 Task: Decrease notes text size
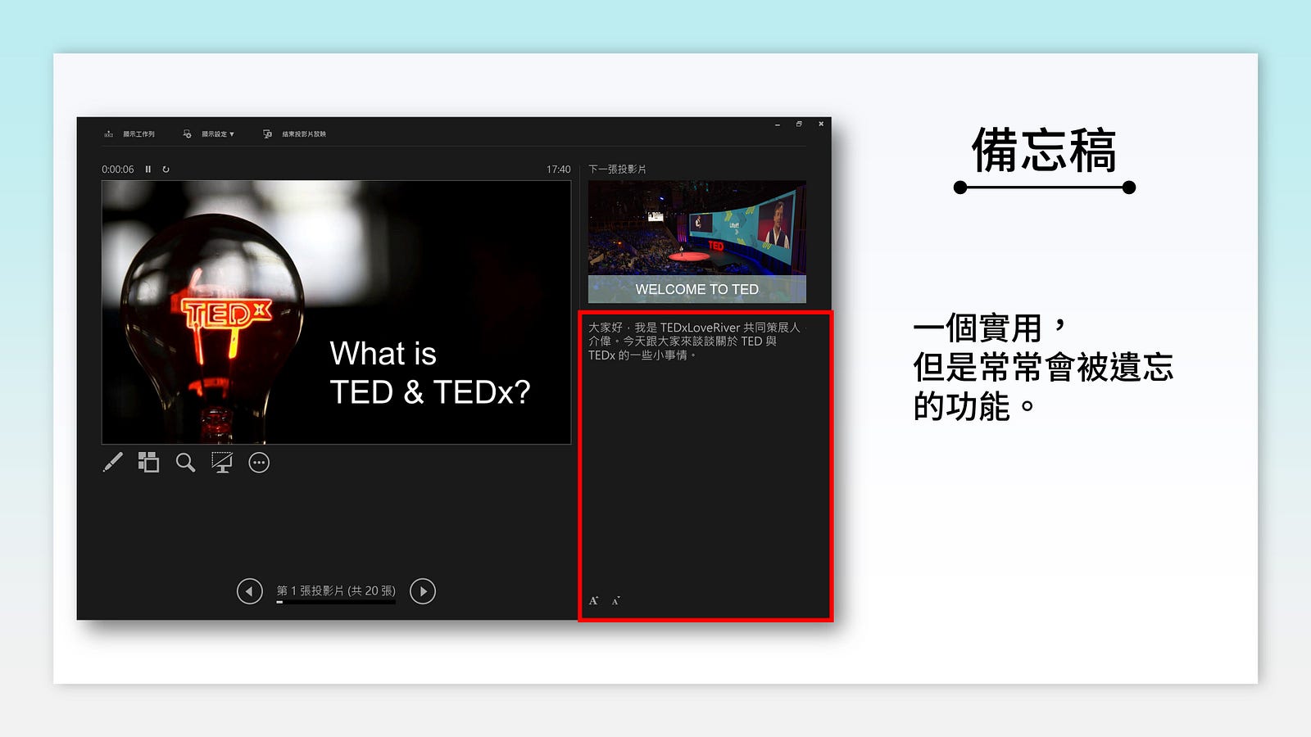[616, 601]
